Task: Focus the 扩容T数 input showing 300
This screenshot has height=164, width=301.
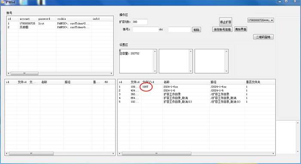Action: tap(140, 22)
